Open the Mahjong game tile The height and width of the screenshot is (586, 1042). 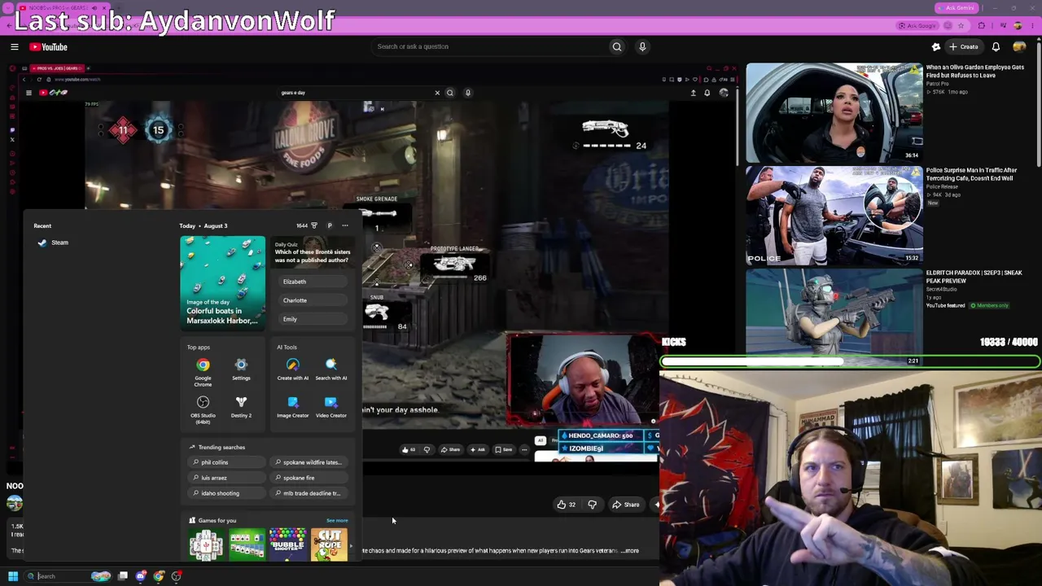pyautogui.click(x=206, y=544)
